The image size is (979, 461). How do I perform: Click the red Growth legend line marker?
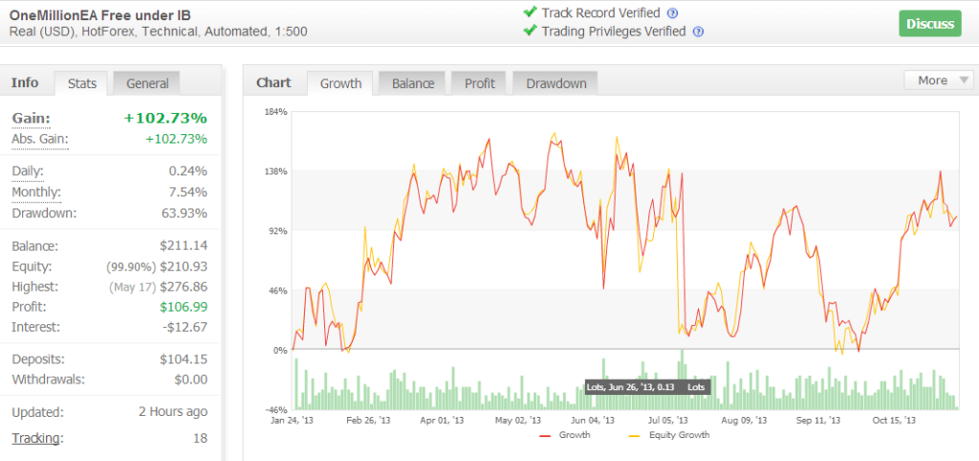tap(548, 435)
